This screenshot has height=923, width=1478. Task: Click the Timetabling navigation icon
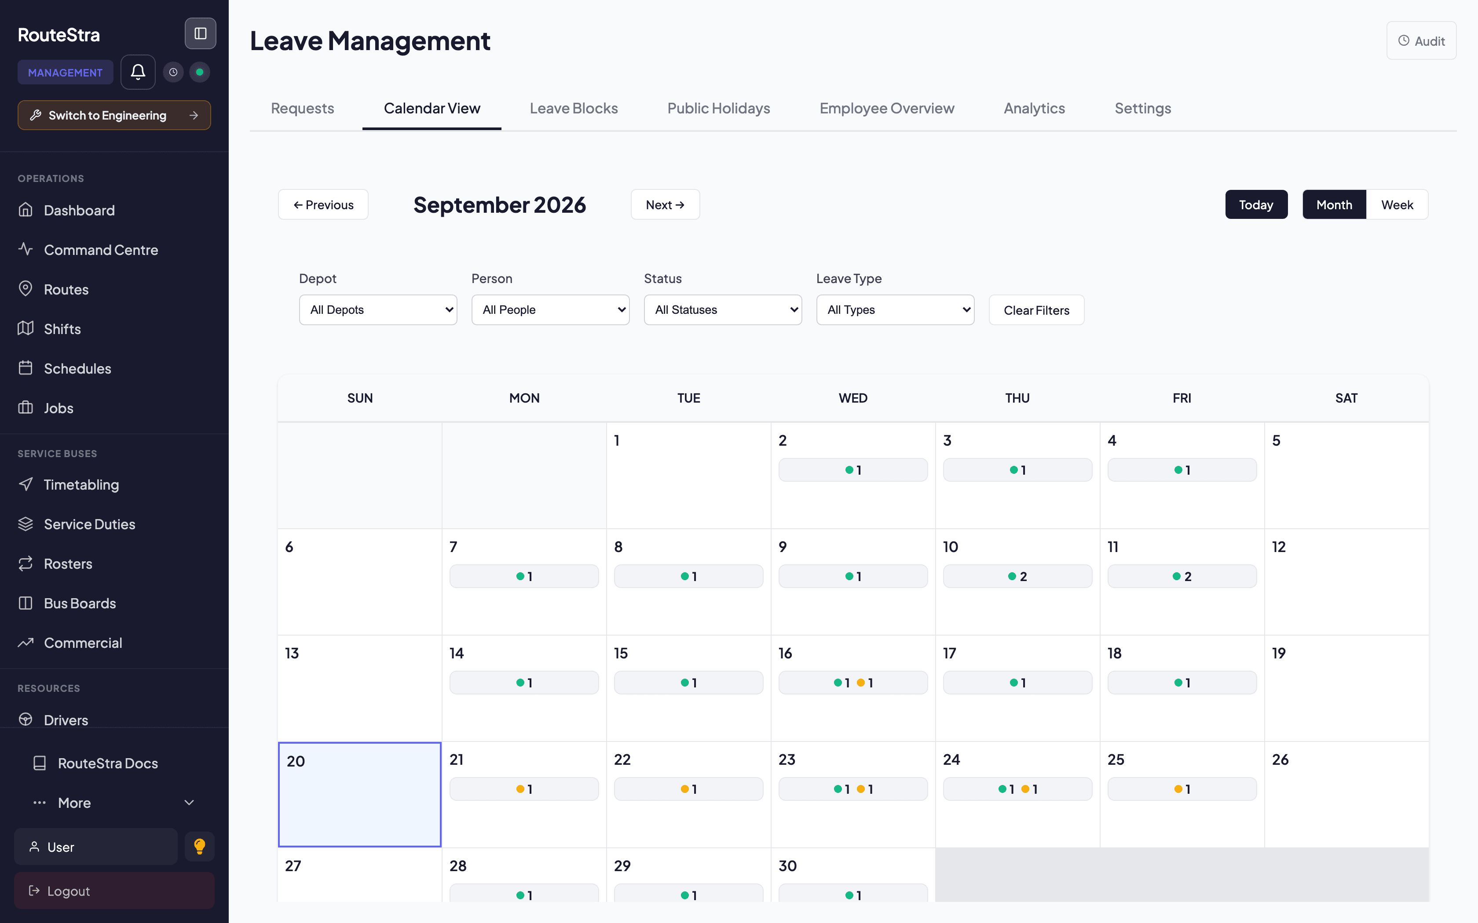(26, 484)
